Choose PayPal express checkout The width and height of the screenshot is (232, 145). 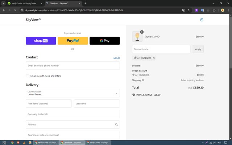coord(73,41)
